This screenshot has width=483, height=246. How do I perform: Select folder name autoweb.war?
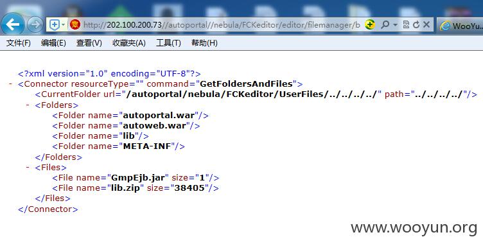(x=154, y=126)
